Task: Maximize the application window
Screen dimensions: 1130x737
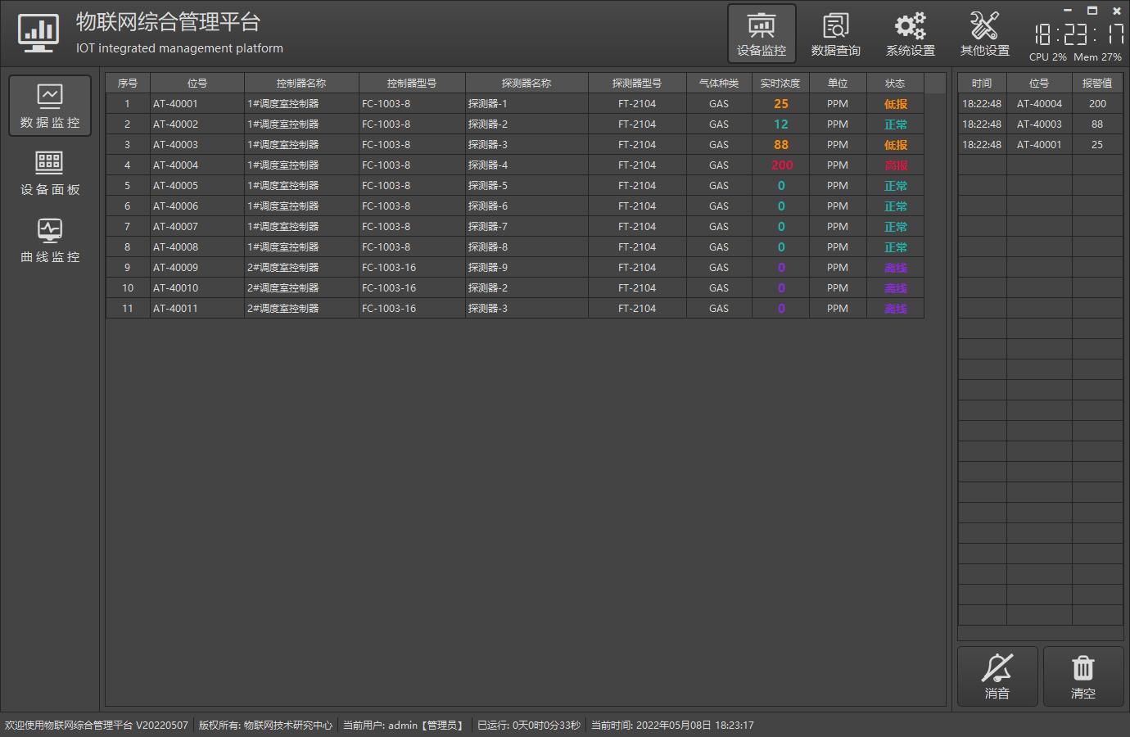Action: tap(1092, 11)
